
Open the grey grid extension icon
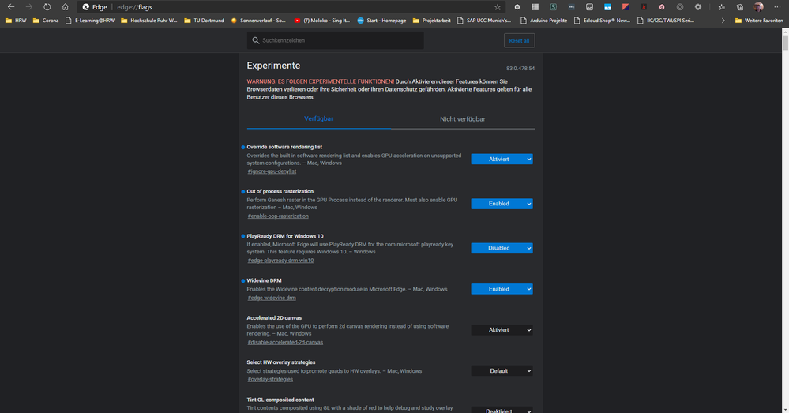click(x=535, y=7)
